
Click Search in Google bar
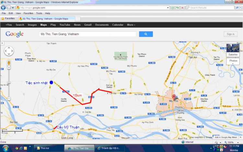click(x=20, y=25)
